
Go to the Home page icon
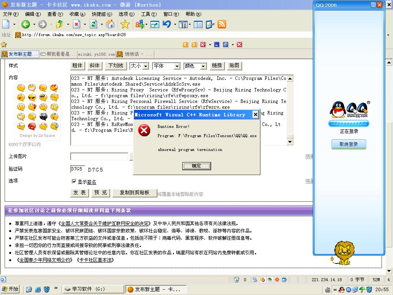click(110, 24)
